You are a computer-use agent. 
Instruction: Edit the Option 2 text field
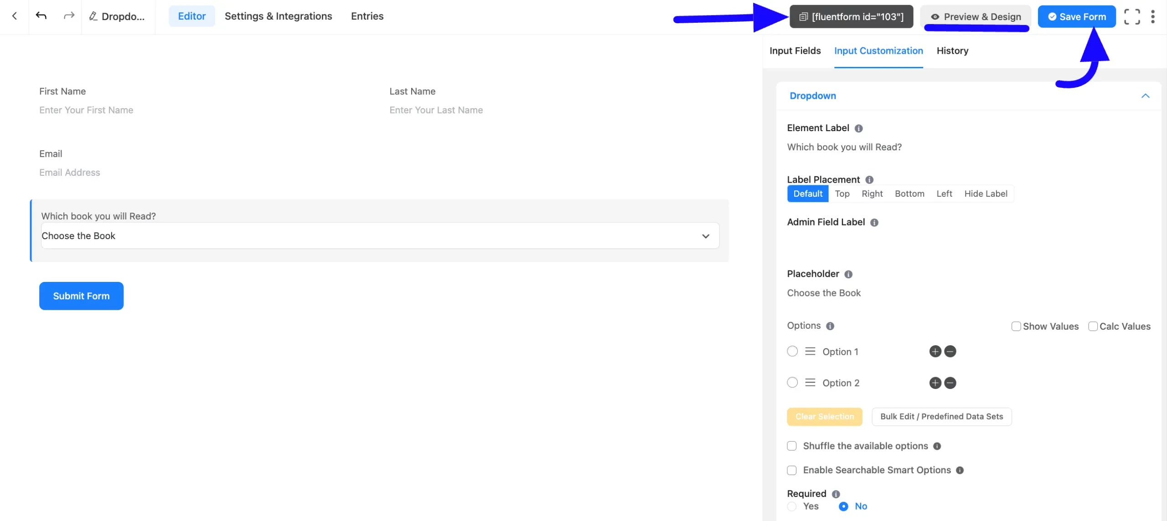point(872,383)
